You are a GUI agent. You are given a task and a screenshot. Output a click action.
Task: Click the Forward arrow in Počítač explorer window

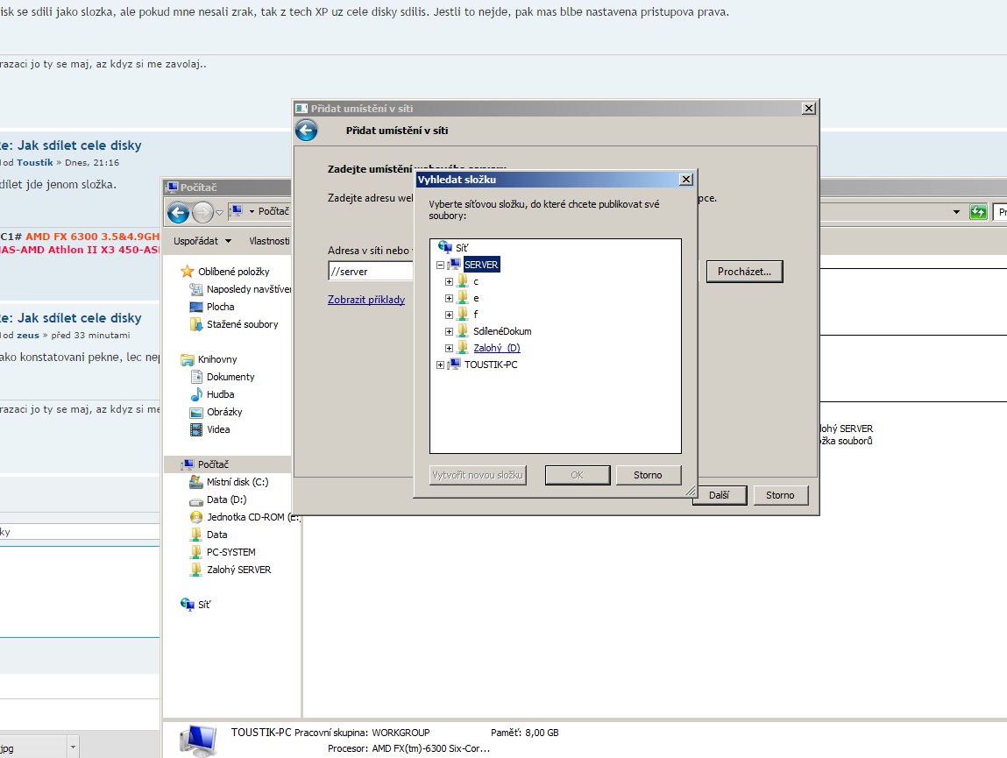(x=202, y=212)
